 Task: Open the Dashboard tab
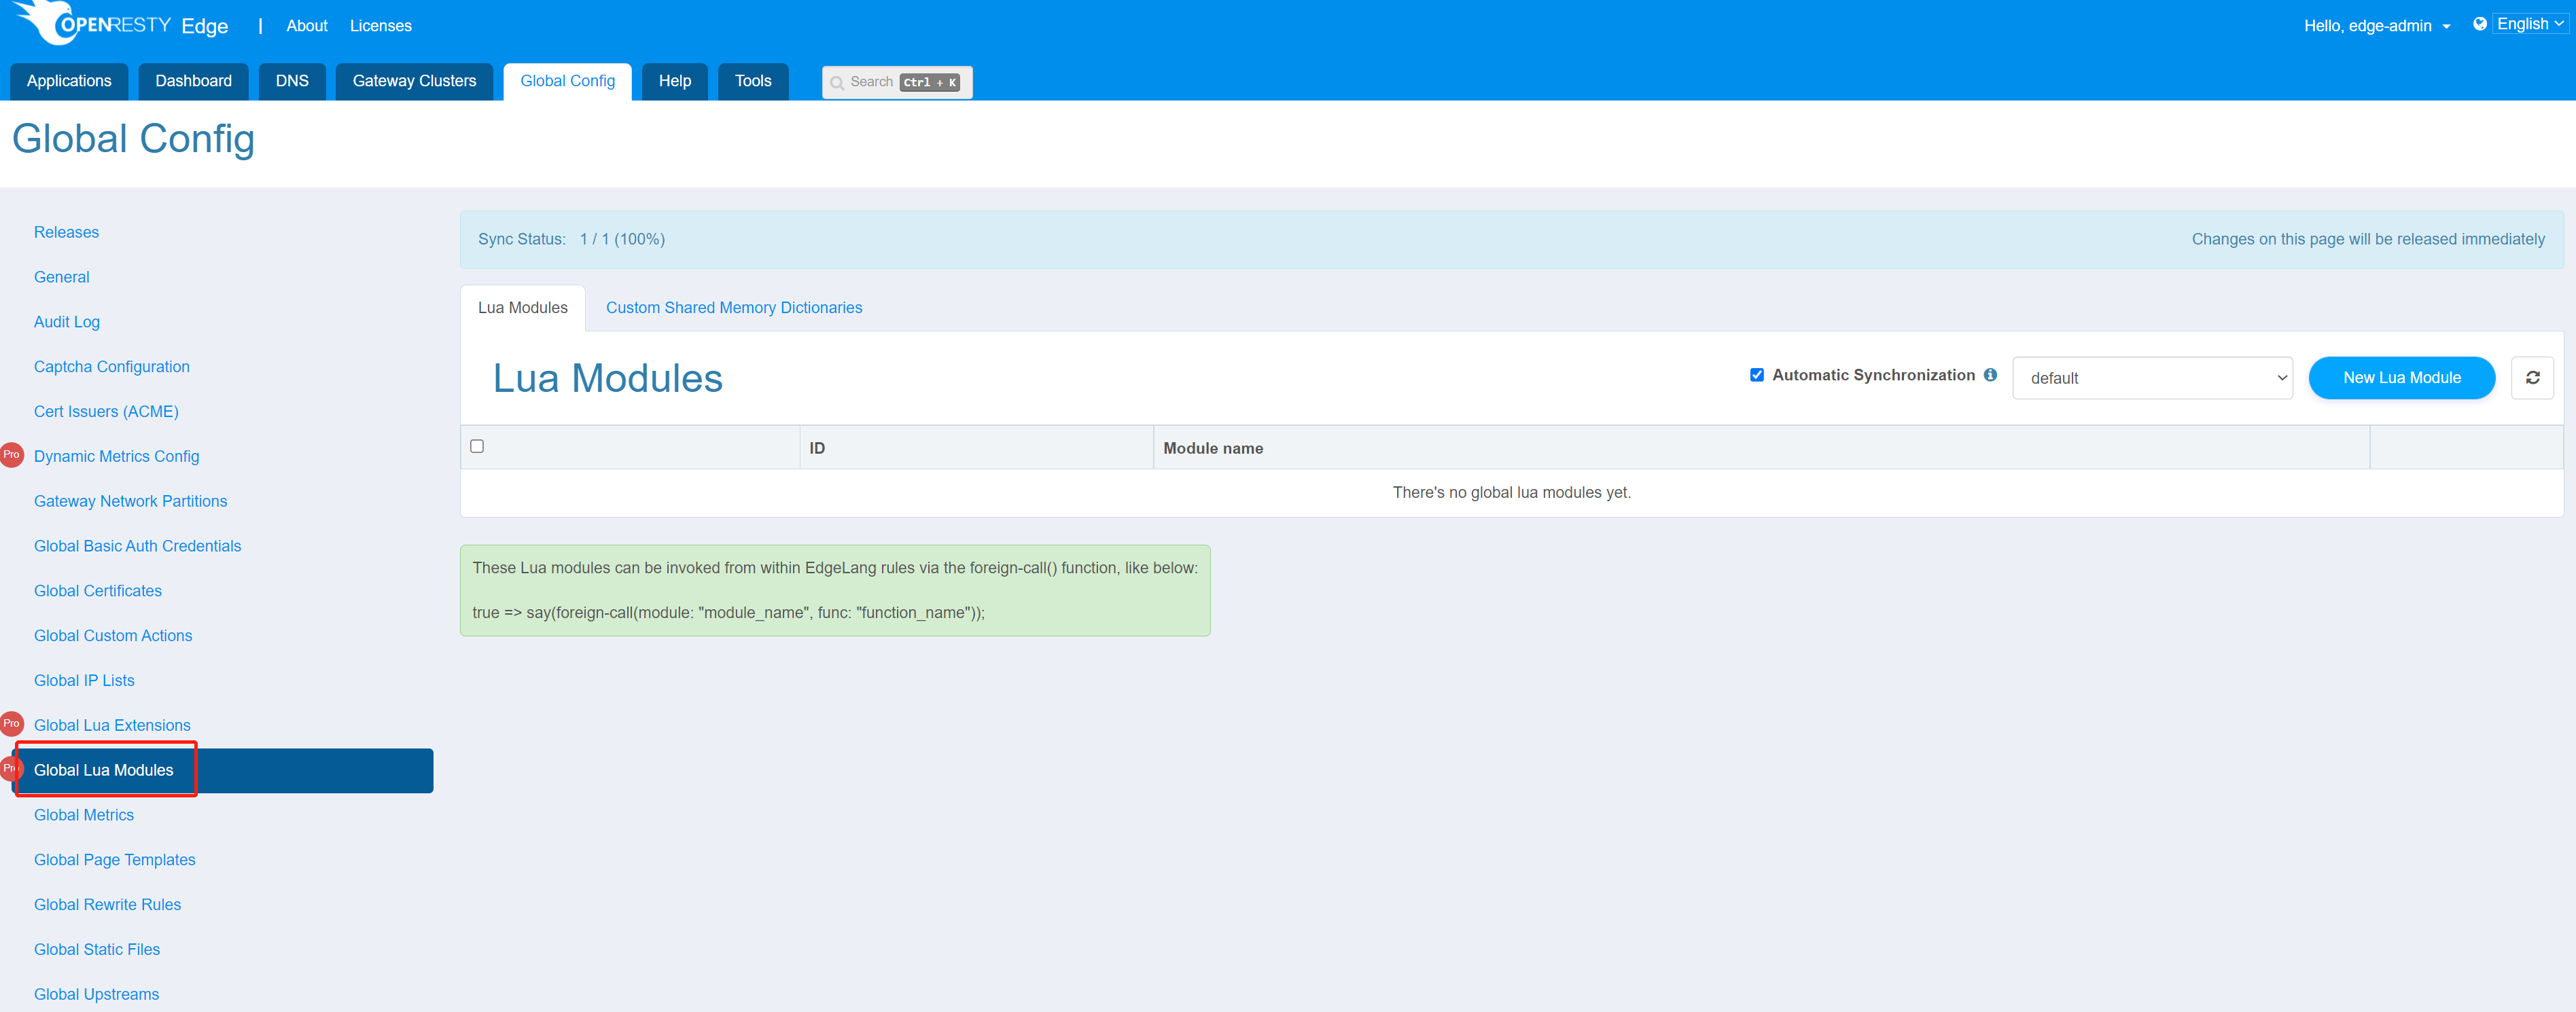[193, 81]
